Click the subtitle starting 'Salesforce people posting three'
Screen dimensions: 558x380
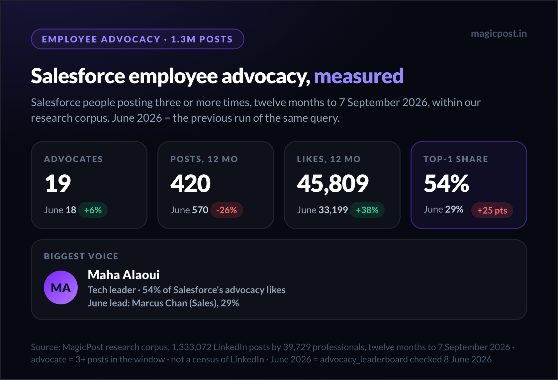[x=256, y=110]
